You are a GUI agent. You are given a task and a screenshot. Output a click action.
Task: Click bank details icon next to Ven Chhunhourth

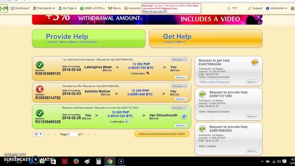pos(184,117)
